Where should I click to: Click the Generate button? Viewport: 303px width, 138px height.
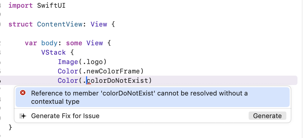[267, 116]
